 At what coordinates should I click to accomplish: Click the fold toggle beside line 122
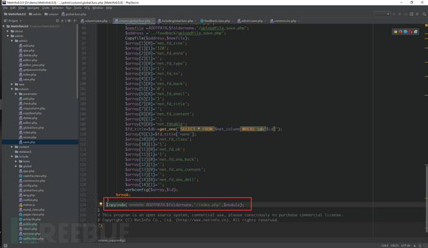click(96, 195)
